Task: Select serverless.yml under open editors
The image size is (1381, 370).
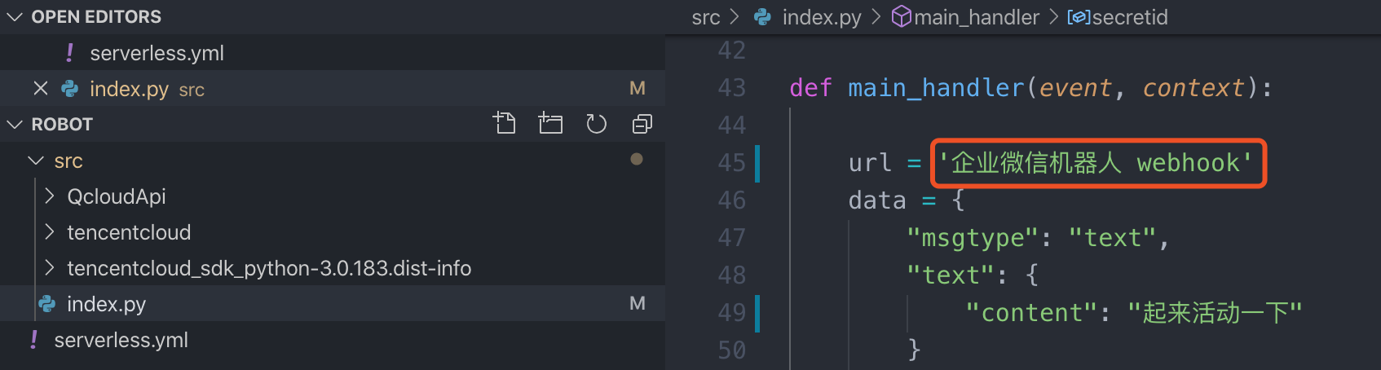Action: [157, 53]
